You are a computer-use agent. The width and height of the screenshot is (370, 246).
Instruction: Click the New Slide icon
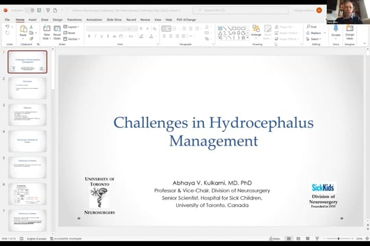(x=47, y=29)
